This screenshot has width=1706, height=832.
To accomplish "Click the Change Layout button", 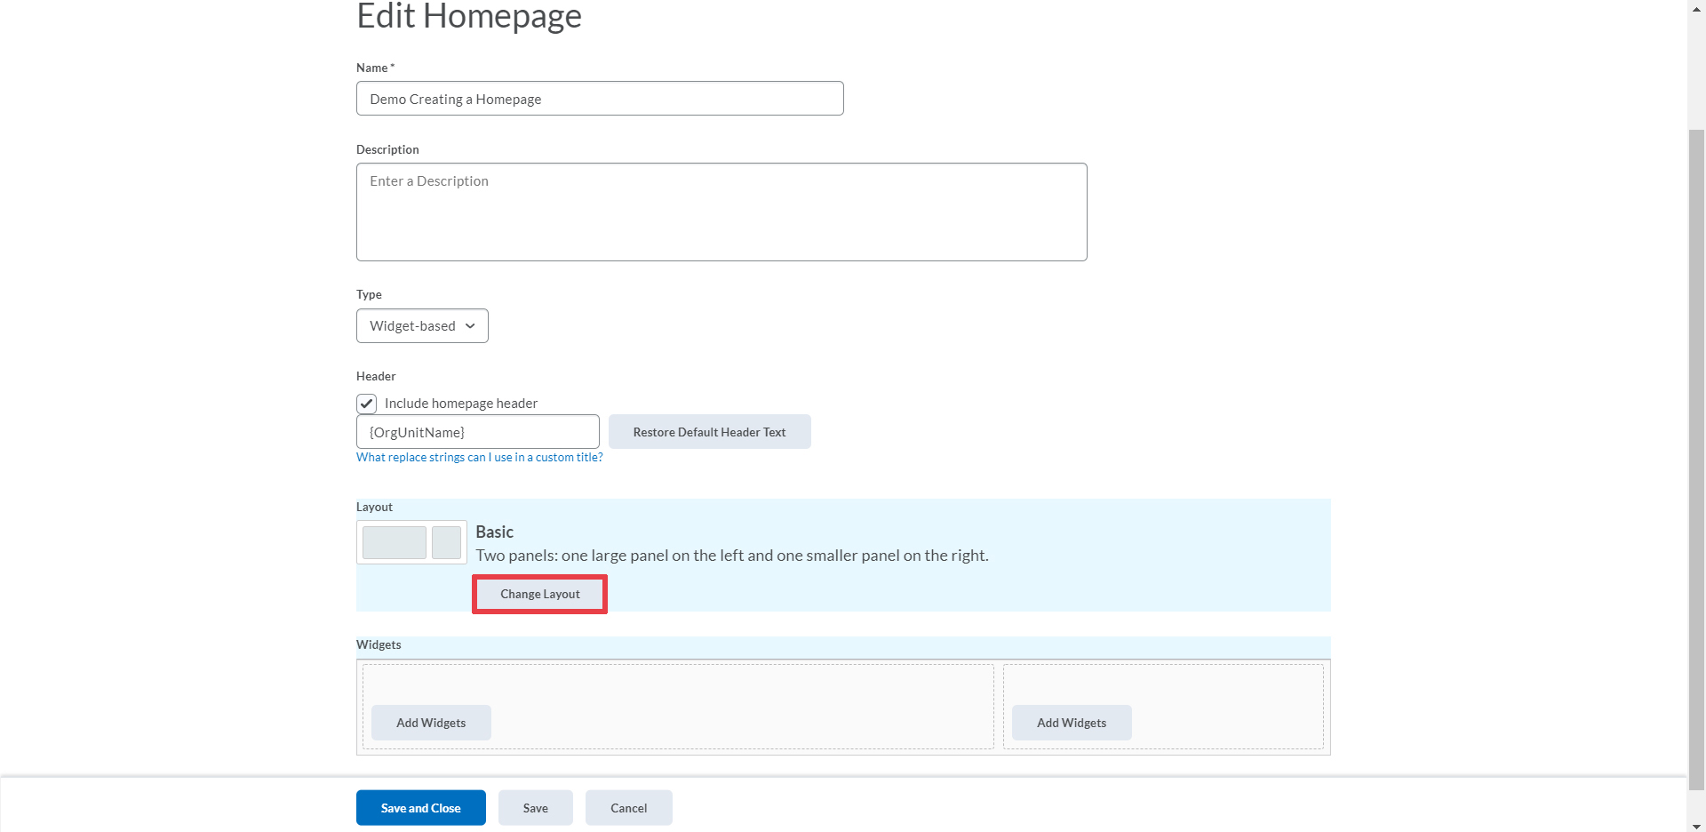I will 539,594.
